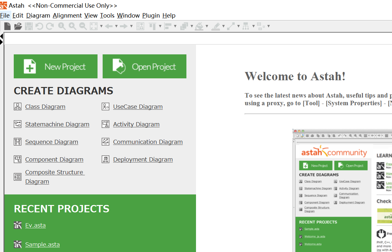Open recent project Ev.asta link
This screenshot has width=392, height=252.
click(35, 225)
